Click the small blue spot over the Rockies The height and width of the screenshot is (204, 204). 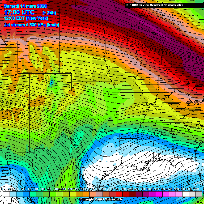[x=52, y=82]
